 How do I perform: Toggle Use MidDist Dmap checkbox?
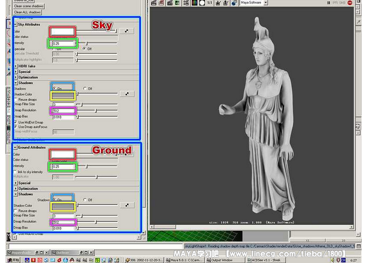(15, 122)
